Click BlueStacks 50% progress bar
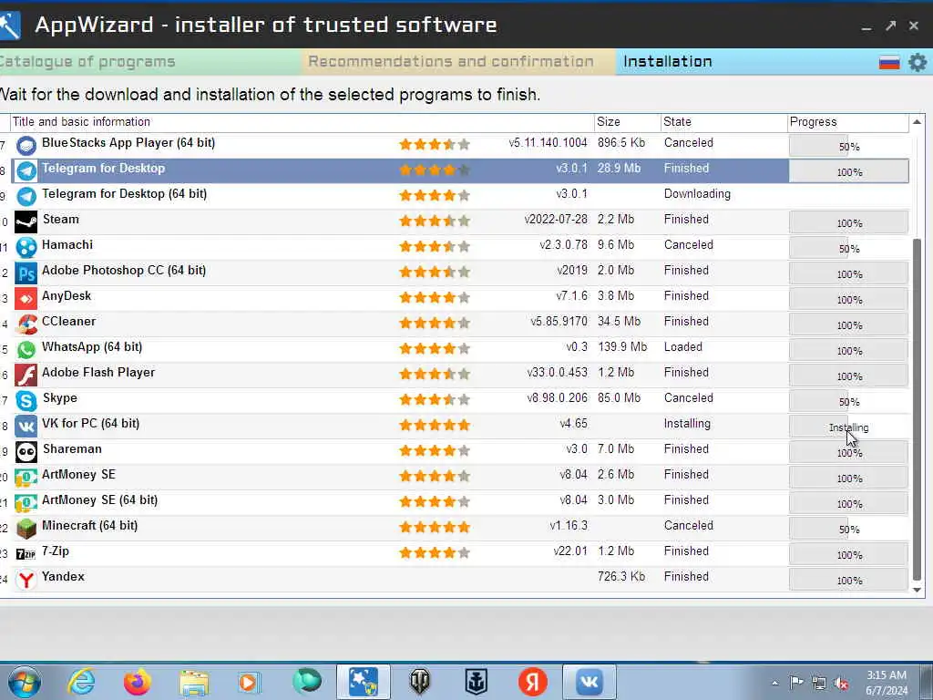Image resolution: width=933 pixels, height=700 pixels. pyautogui.click(x=848, y=146)
